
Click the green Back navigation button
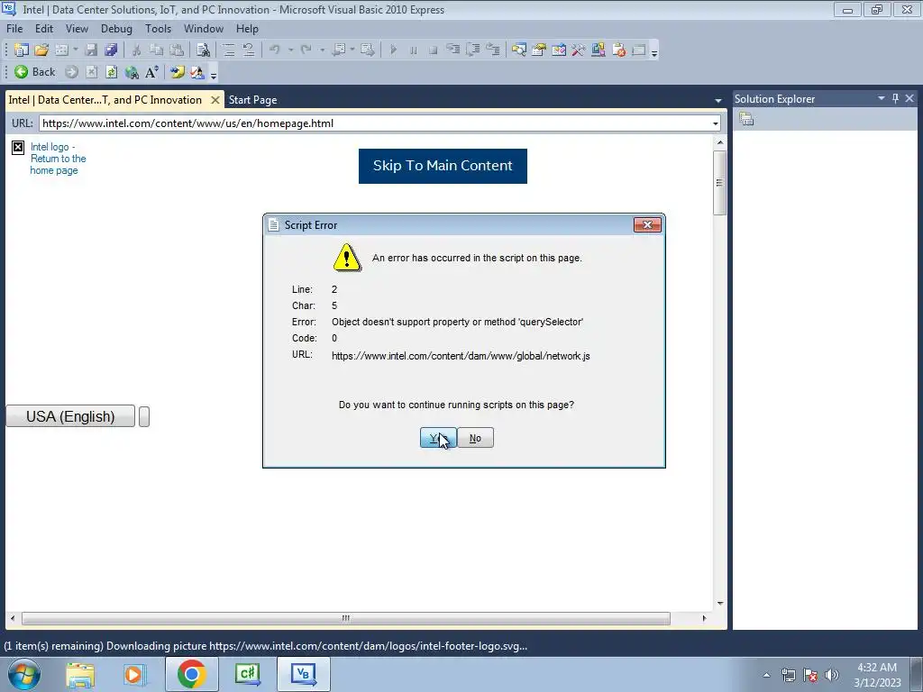pyautogui.click(x=35, y=72)
